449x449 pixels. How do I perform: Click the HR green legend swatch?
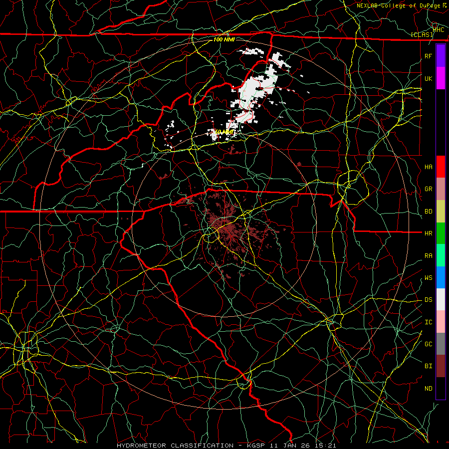(x=441, y=233)
